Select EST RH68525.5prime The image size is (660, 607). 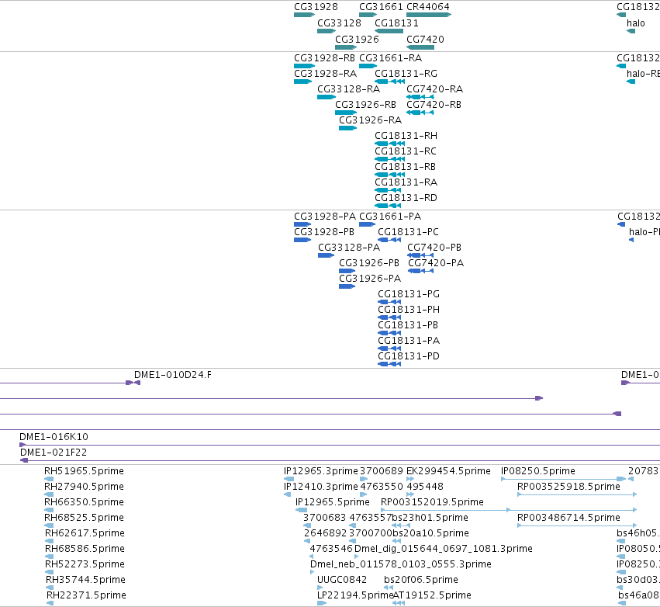click(49, 525)
